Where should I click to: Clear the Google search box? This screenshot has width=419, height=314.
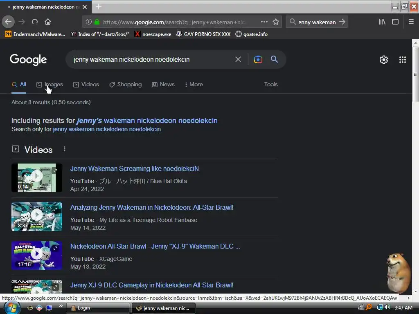click(x=238, y=59)
